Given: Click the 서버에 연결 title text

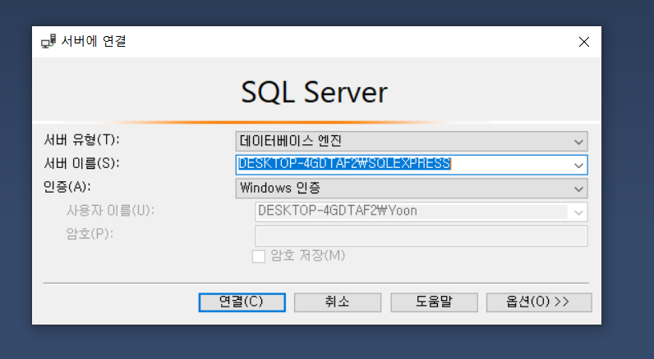Looking at the screenshot, I should (94, 41).
